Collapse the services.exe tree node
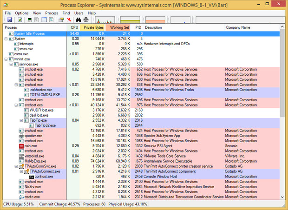The image size is (288, 210). pos(11,64)
